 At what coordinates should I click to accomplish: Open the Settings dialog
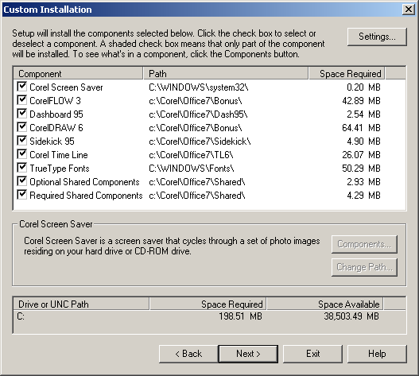point(377,37)
